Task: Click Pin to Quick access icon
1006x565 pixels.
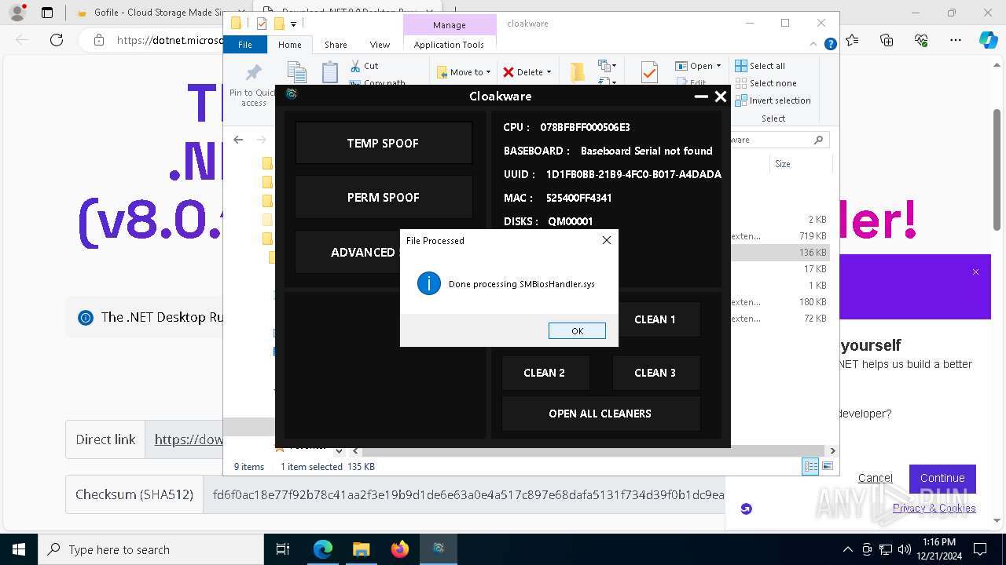Action: coord(253,74)
